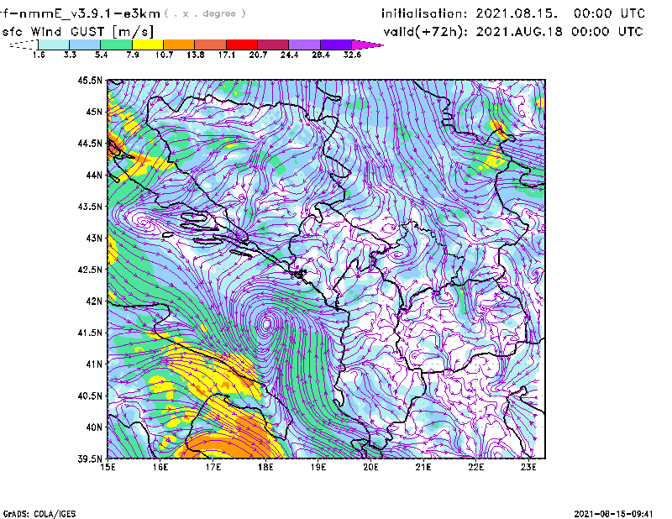The height and width of the screenshot is (519, 672).
Task: Pick the bright red legend swatch
Action: [242, 44]
